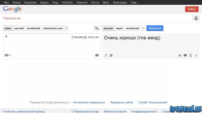Viewport: 202px width, 113px height.
Task: Swap source and target languages
Action: click(x=97, y=28)
